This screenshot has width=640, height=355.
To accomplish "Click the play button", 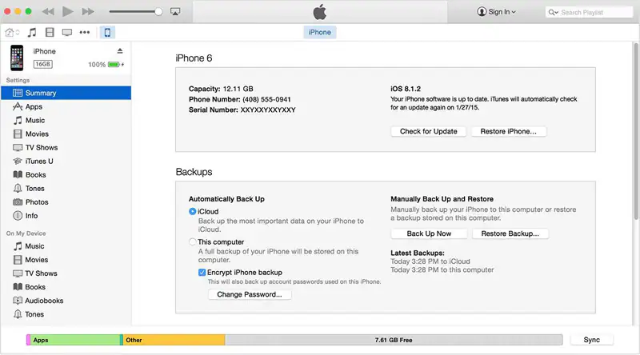I will (x=68, y=11).
